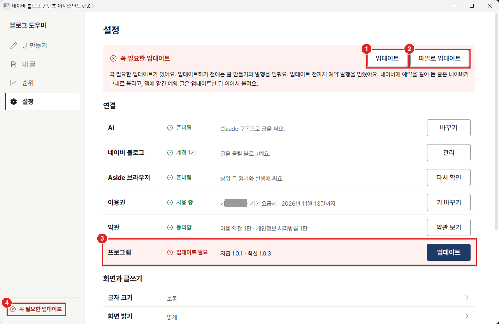
Task: Click the document icon beside 내 글
Action: coord(14,64)
